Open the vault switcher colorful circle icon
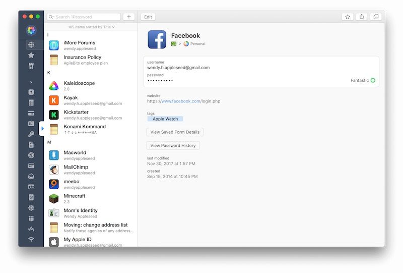Viewport: 403px width, 273px height. [x=31, y=30]
